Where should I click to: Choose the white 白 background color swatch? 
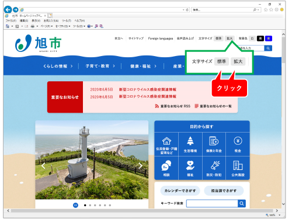[x=252, y=39]
